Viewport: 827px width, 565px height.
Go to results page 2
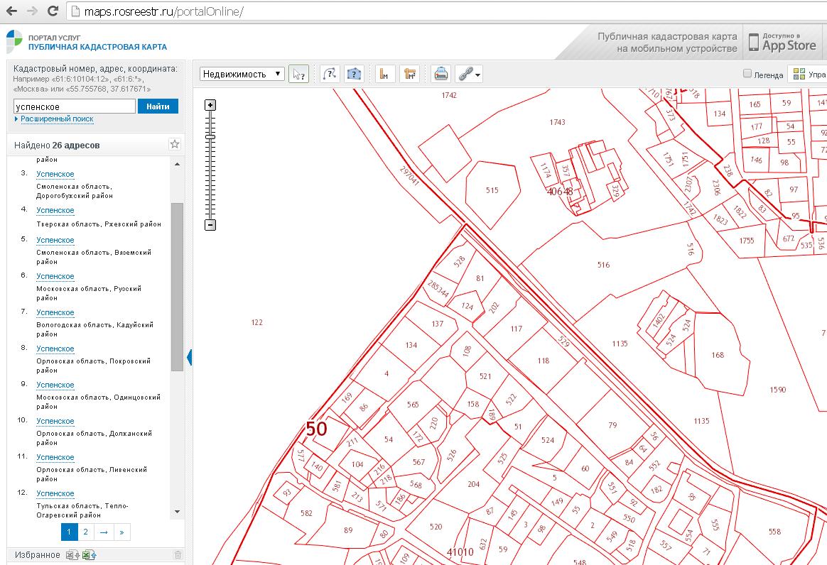[86, 532]
